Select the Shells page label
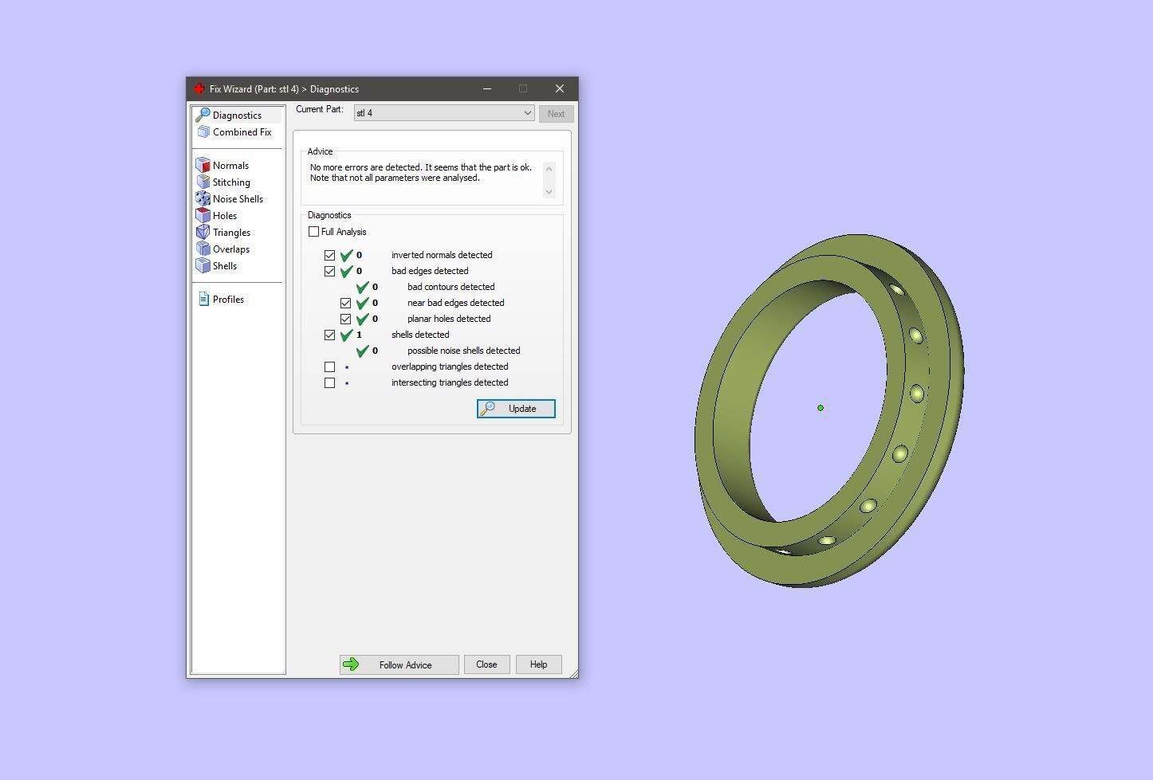This screenshot has height=780, width=1153. [225, 266]
